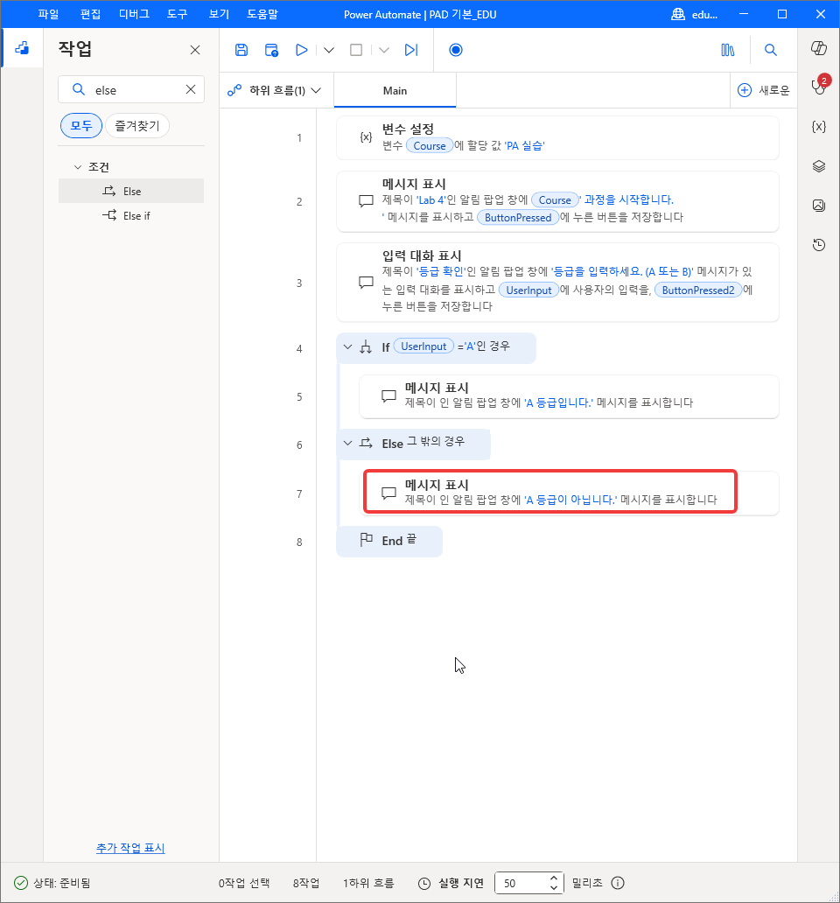Viewport: 840px width, 903px height.
Task: Collapse the If block chevron
Action: click(347, 346)
